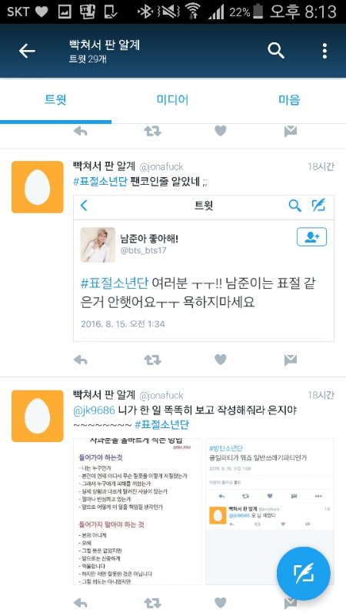This screenshot has height=616, width=346.
Task: Open the @jk9686 mention link
Action: 94,410
